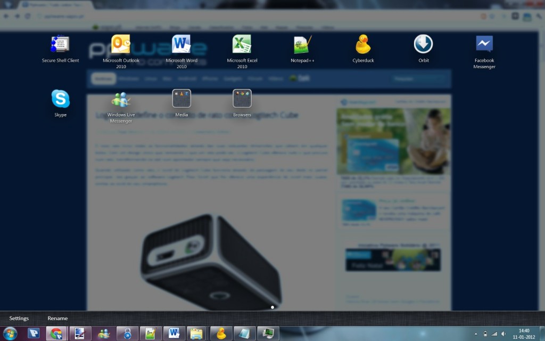The image size is (545, 341).
Task: Click the Show desktop button
Action: [542, 334]
